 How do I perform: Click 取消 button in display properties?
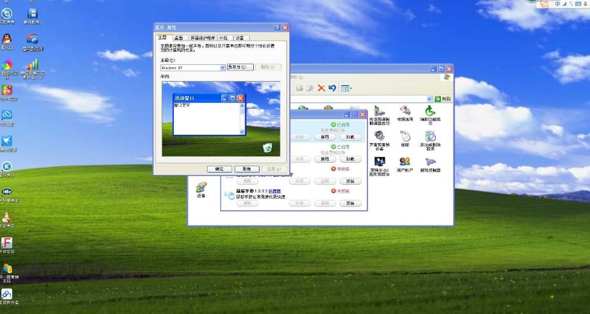point(247,169)
